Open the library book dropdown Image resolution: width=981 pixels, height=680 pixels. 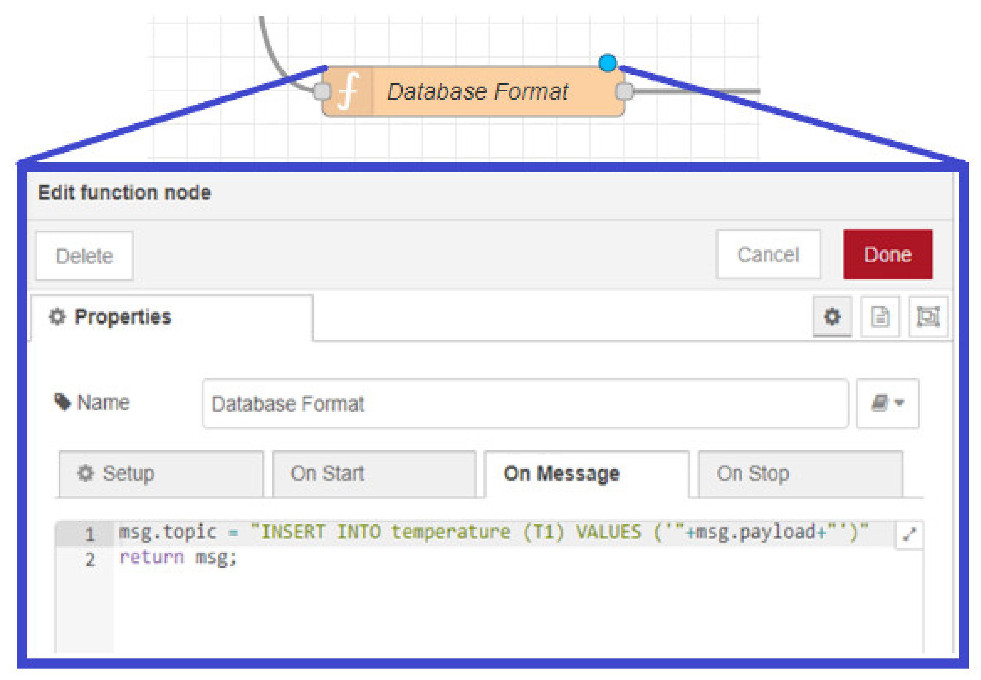point(887,402)
